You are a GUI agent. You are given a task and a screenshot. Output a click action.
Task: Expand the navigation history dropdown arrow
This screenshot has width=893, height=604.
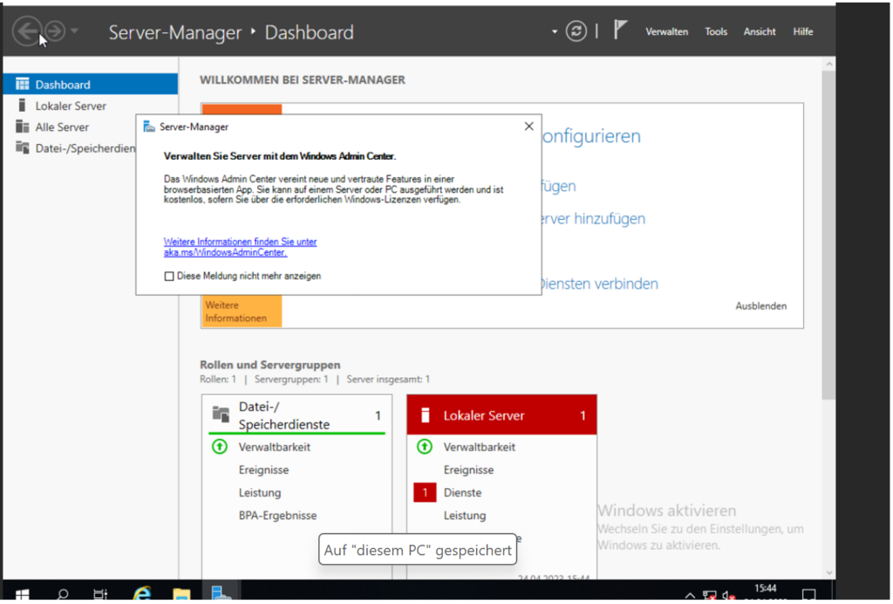75,32
